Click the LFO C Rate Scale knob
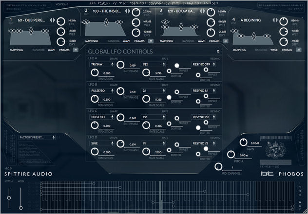Viewport: 308px width, 214px height. tap(145, 126)
